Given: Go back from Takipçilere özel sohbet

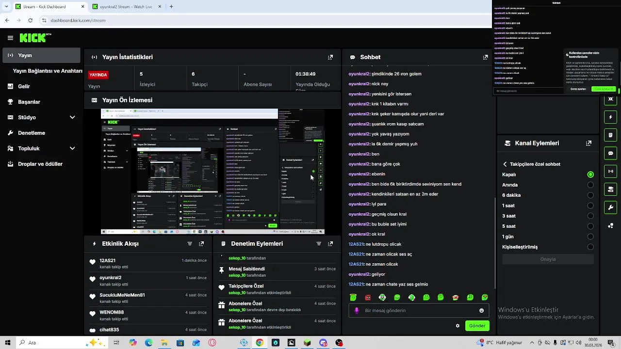Looking at the screenshot, I should tap(505, 164).
